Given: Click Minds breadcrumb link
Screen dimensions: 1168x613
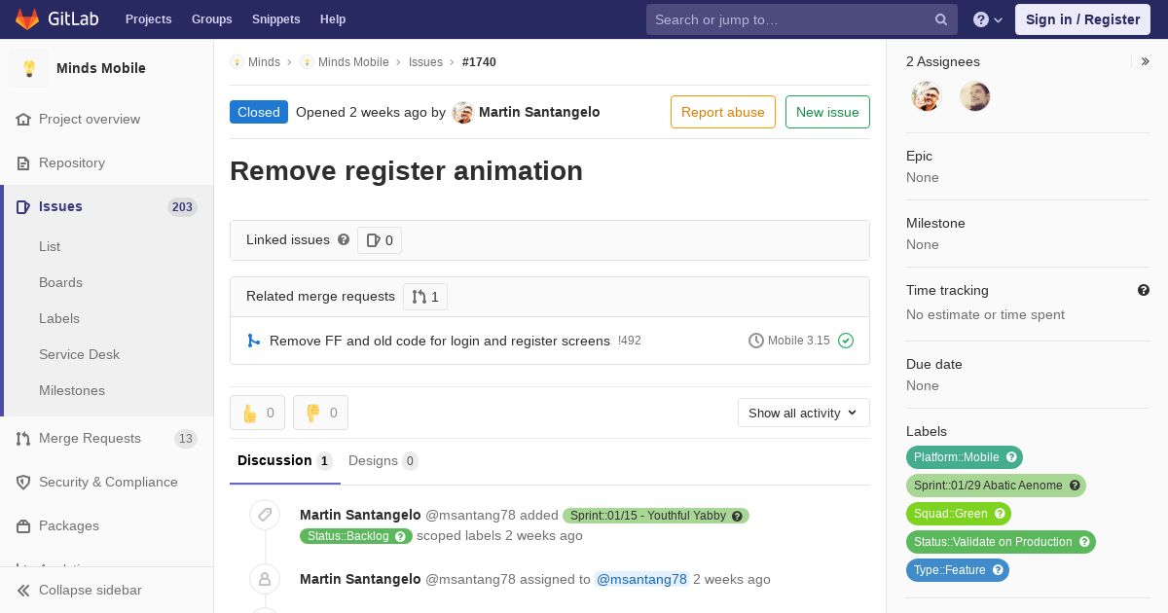Looking at the screenshot, I should point(264,61).
